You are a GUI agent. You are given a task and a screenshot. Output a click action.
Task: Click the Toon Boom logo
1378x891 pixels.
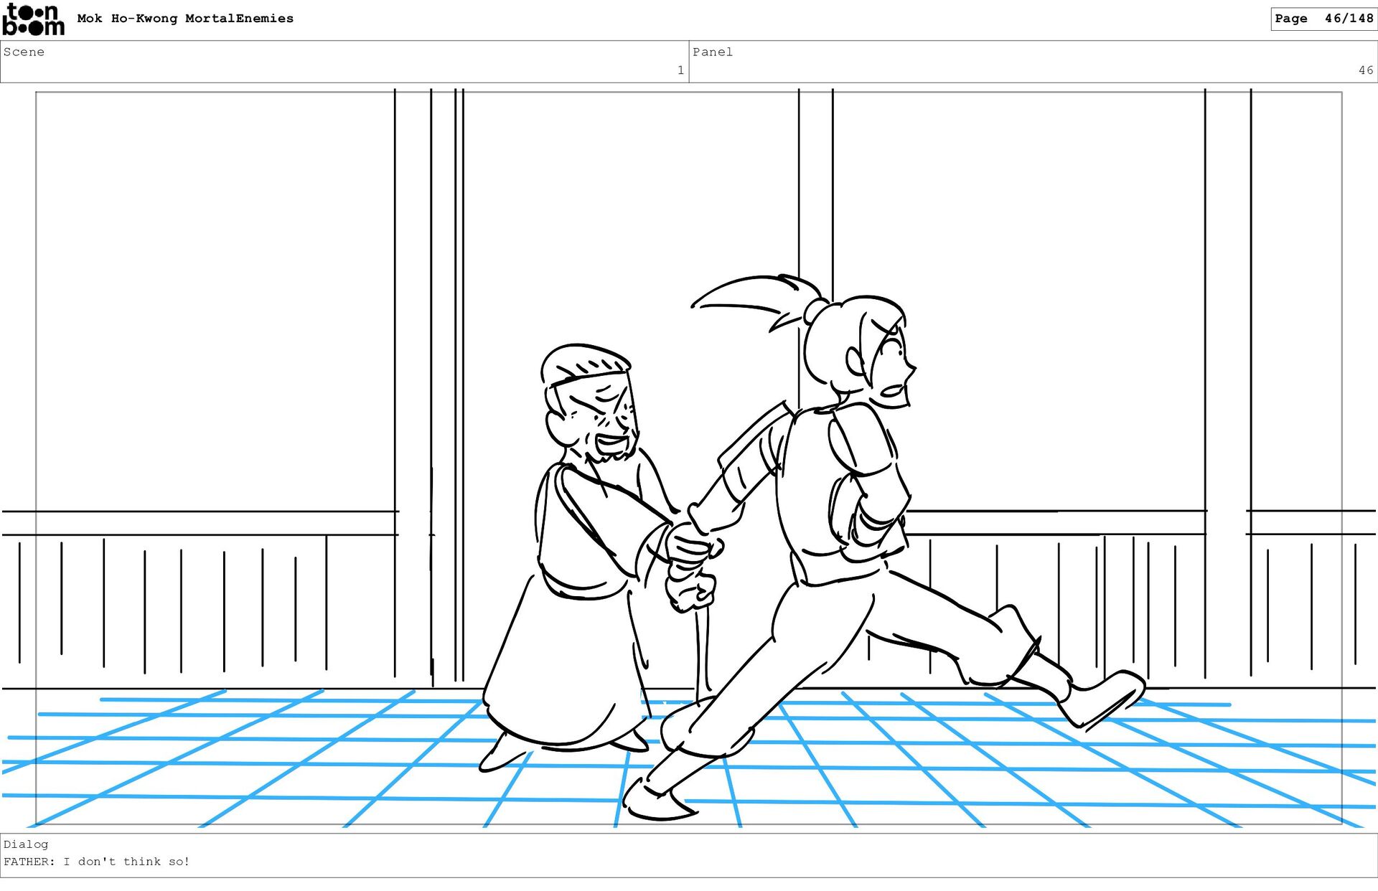[33, 19]
